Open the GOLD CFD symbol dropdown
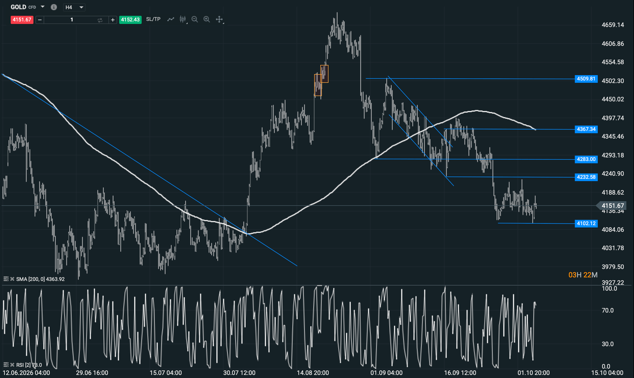 point(42,7)
